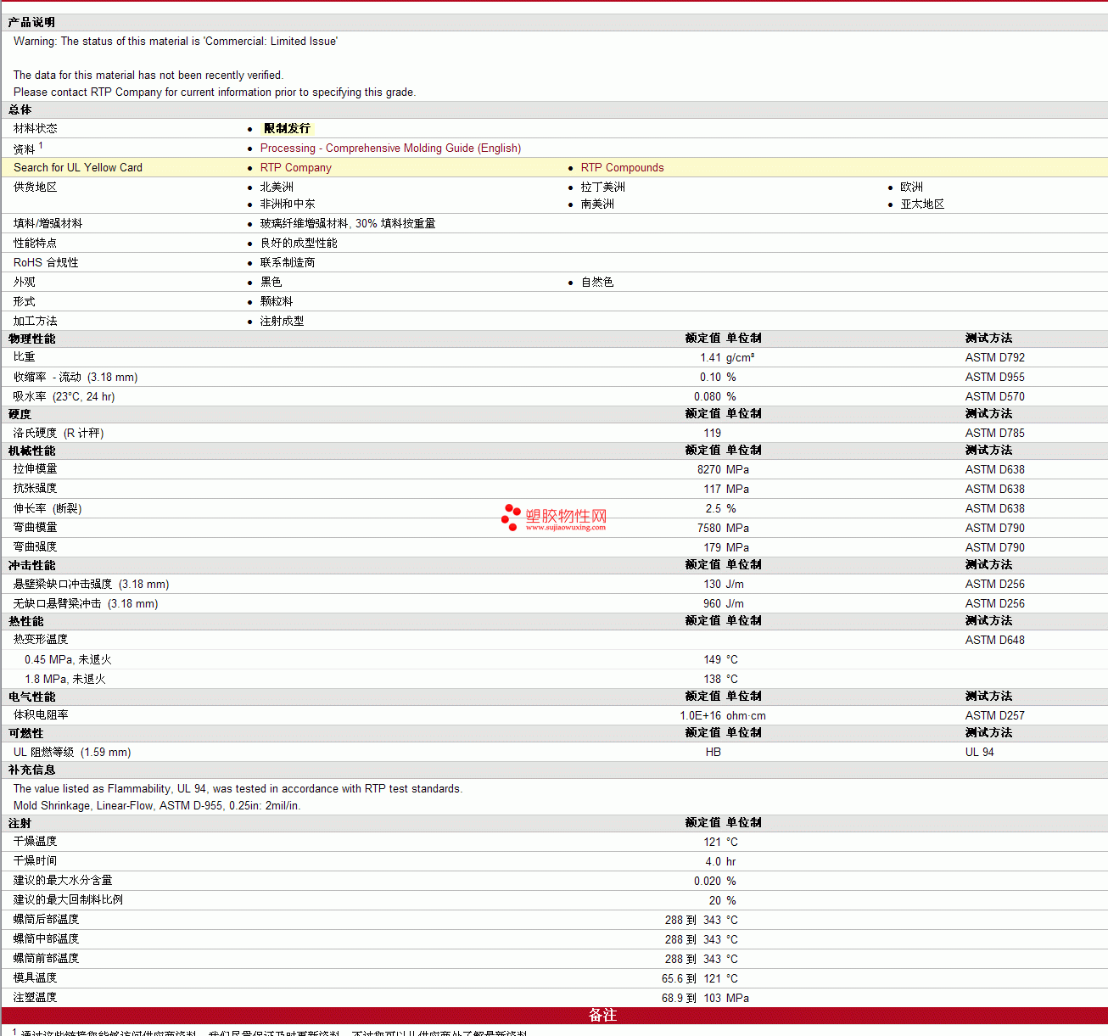This screenshot has width=1108, height=1036.
Task: Click the 机械性能 section header
Action: tap(31, 451)
